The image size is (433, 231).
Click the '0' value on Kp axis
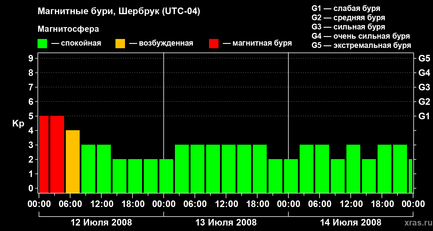(31, 188)
